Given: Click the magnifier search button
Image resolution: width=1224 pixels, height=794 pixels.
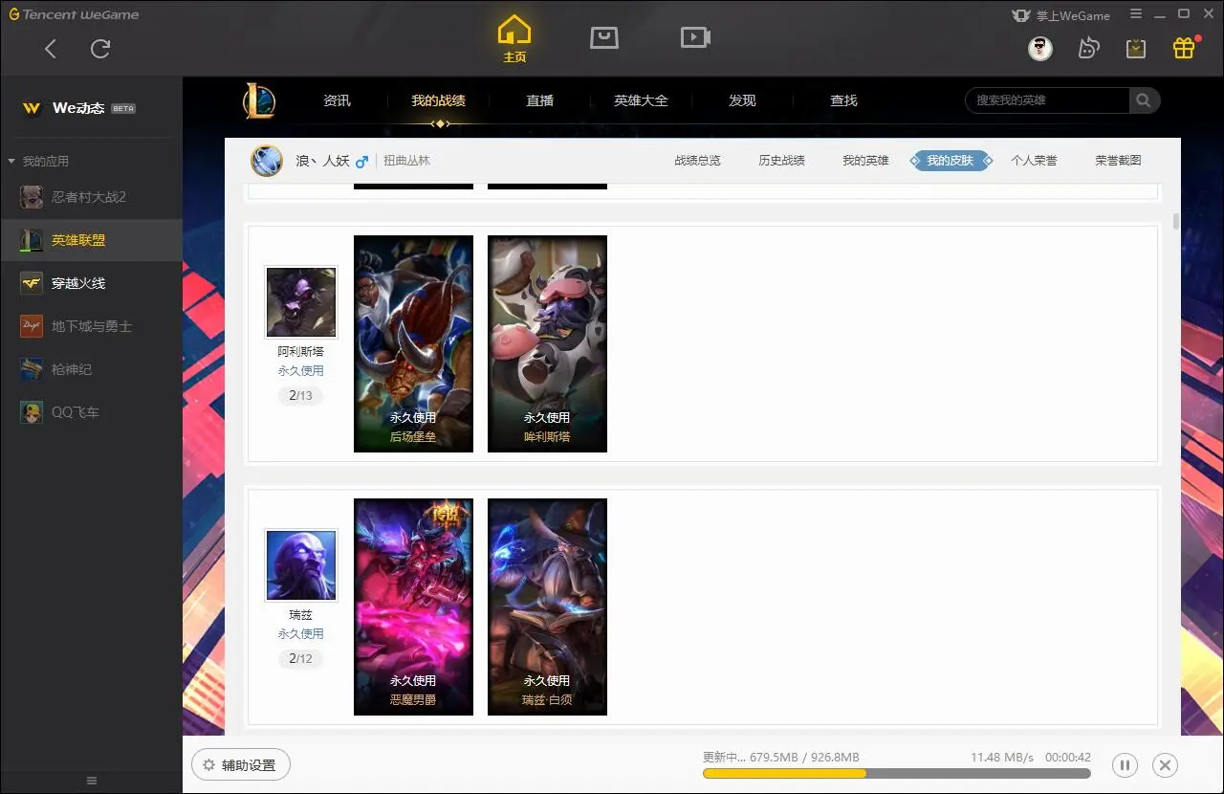Looking at the screenshot, I should (x=1144, y=100).
